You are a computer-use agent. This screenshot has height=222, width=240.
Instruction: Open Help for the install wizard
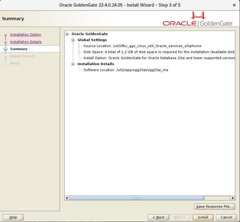coord(13,217)
